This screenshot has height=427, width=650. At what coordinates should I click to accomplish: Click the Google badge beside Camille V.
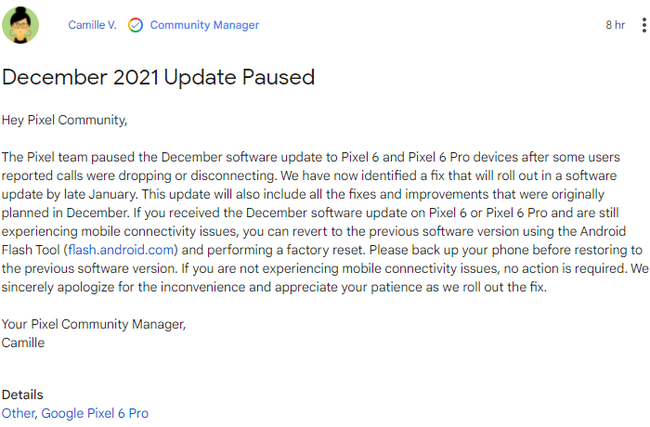(136, 25)
